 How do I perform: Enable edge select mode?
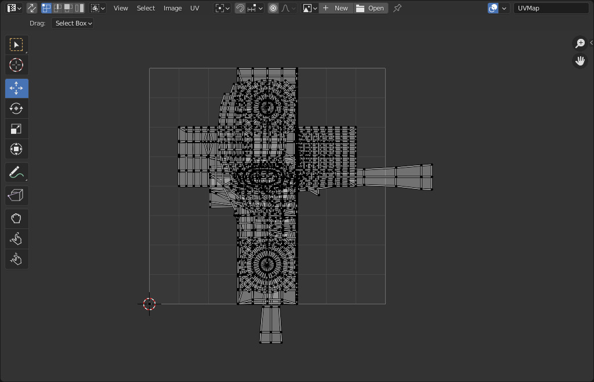[57, 8]
